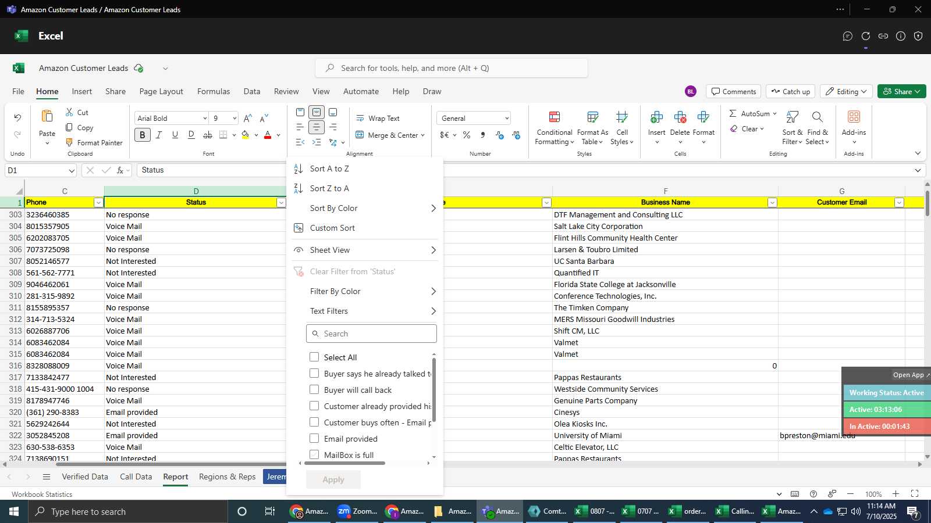
Task: Open Cell Styles gallery
Action: pos(622,128)
